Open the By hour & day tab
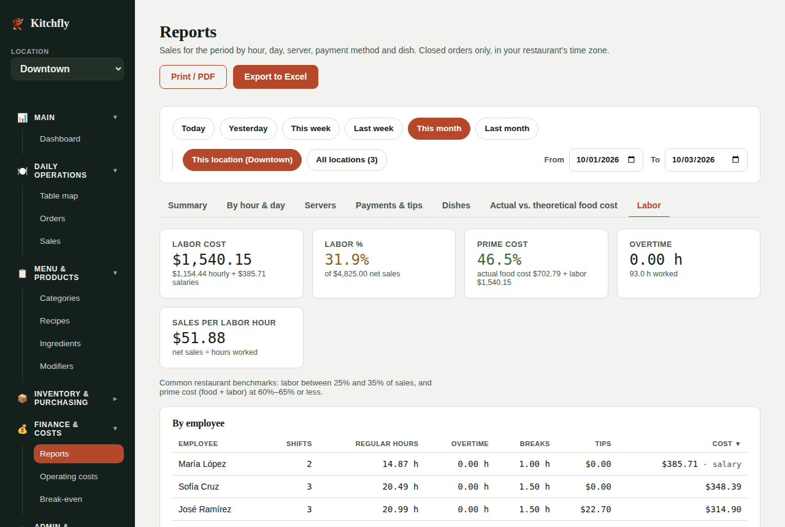 click(256, 206)
